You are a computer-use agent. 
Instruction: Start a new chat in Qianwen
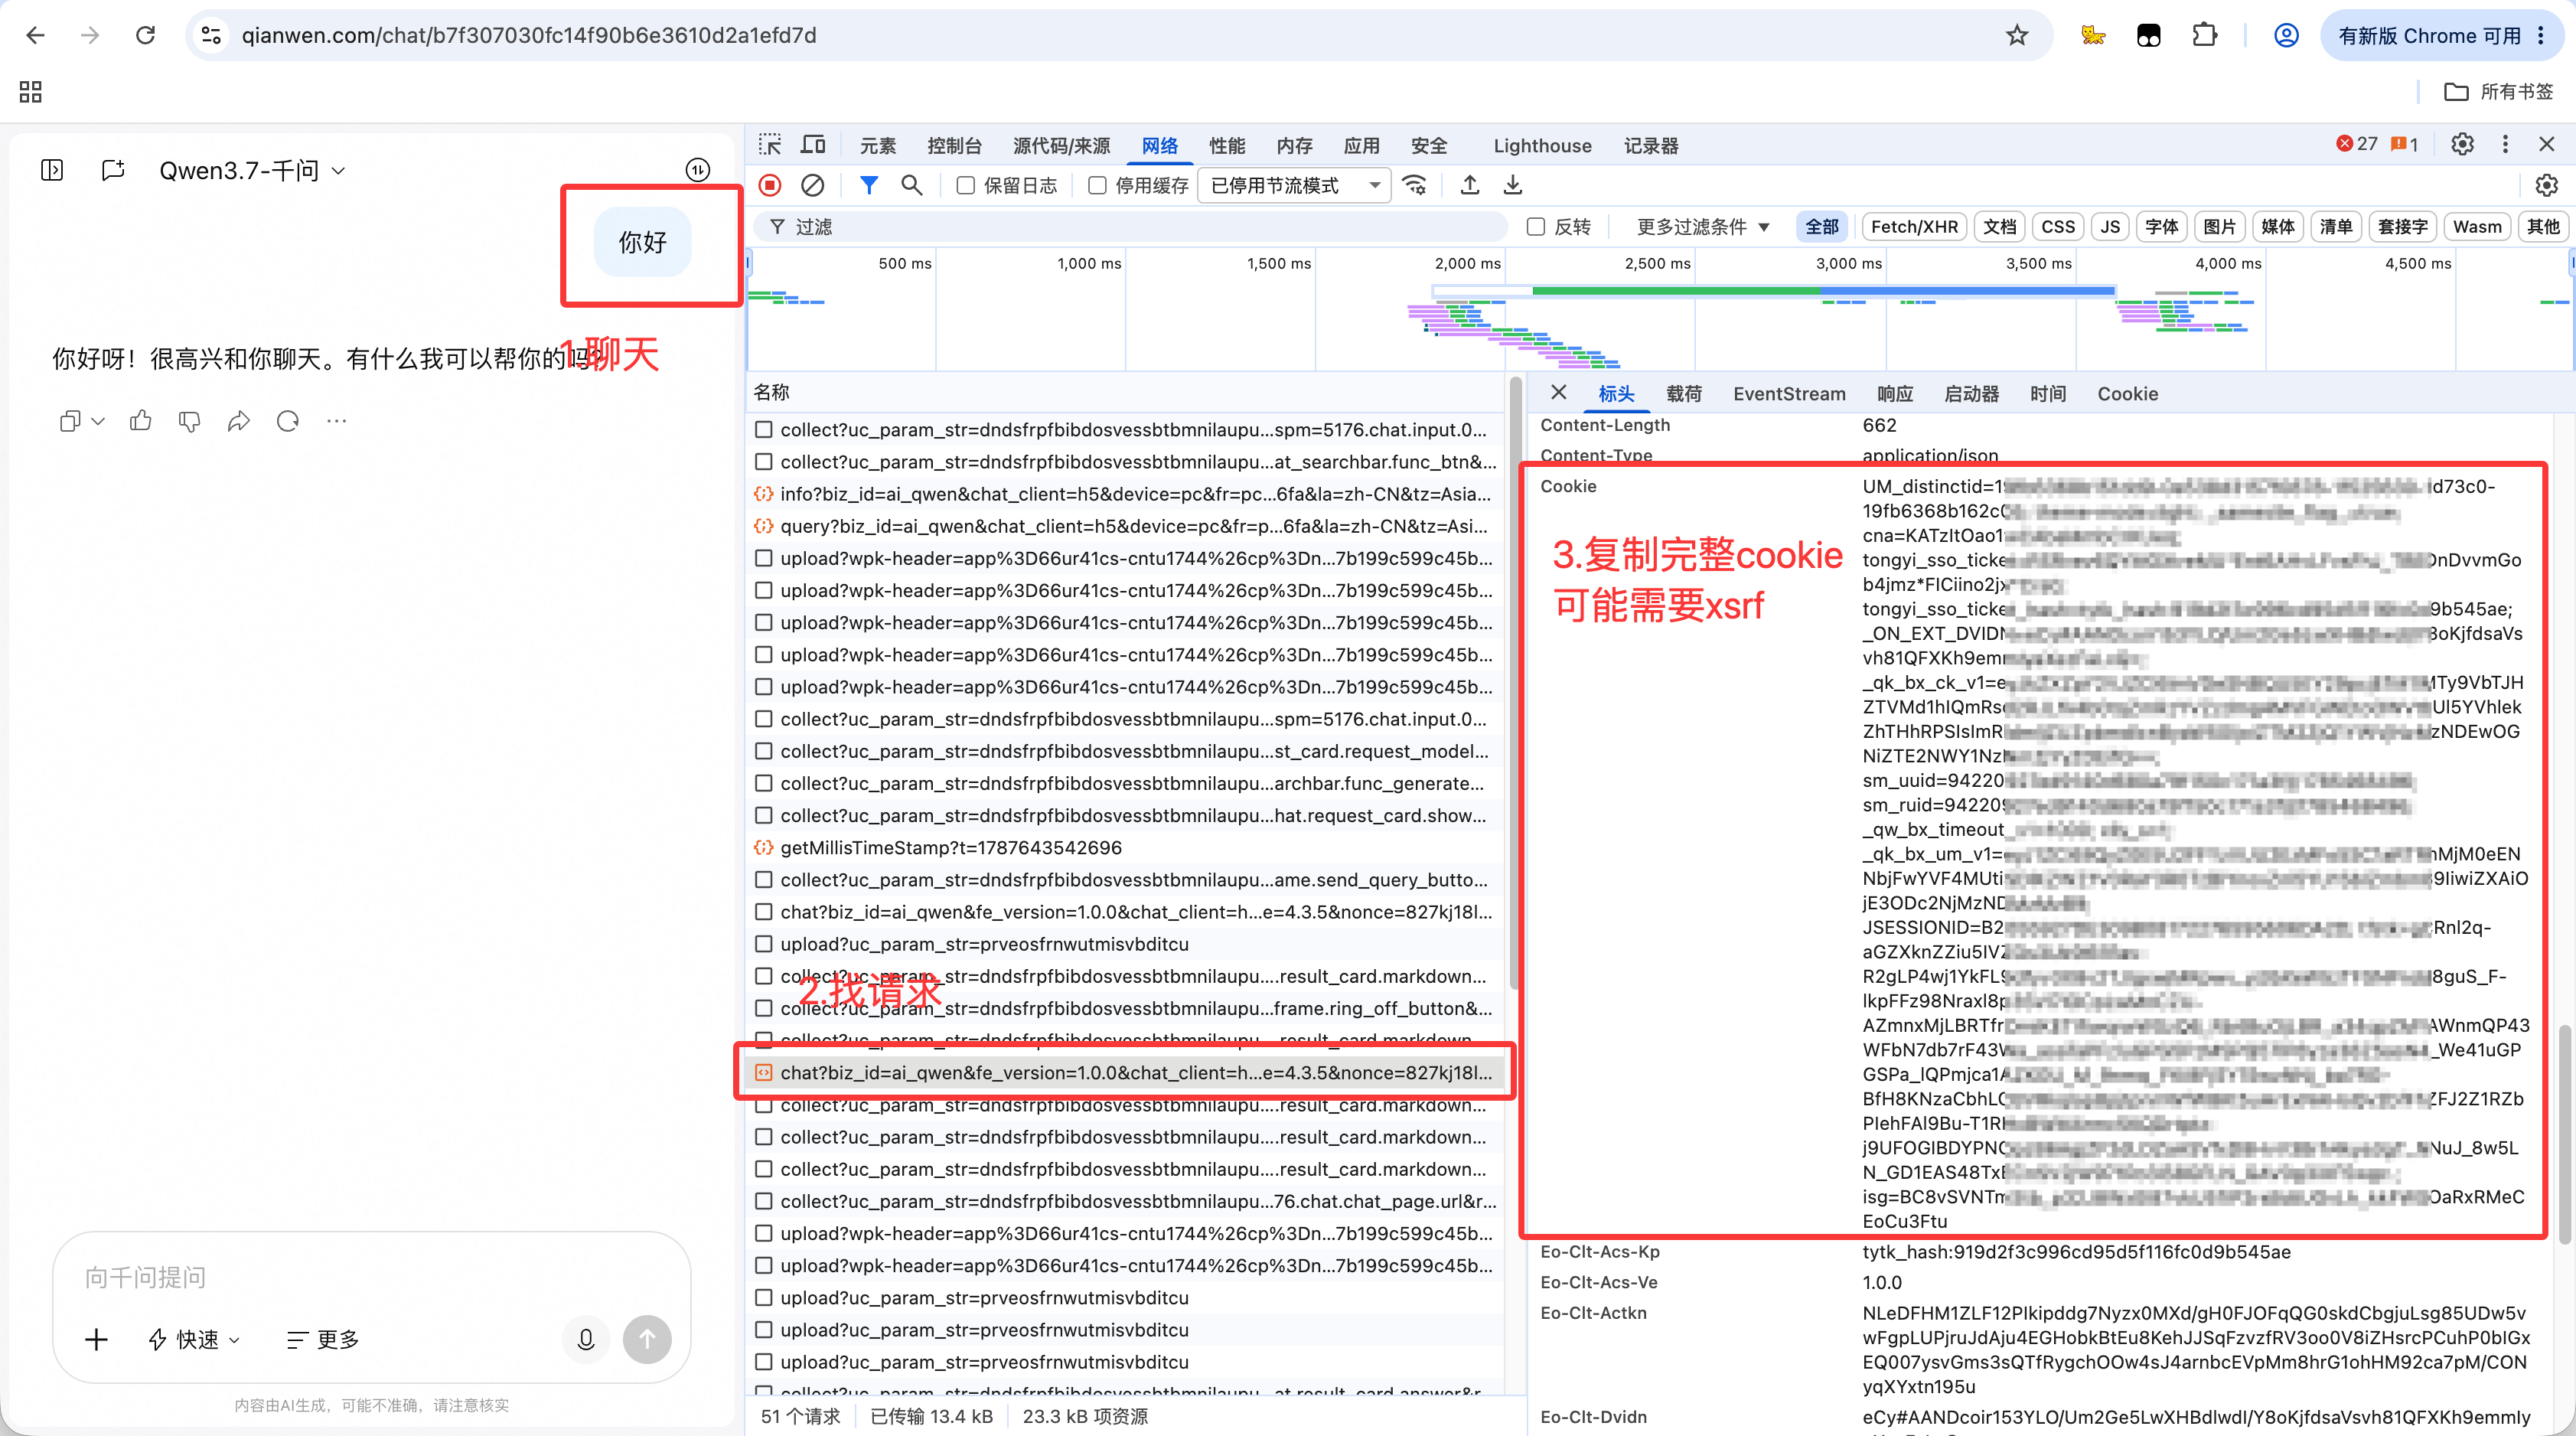pos(113,170)
